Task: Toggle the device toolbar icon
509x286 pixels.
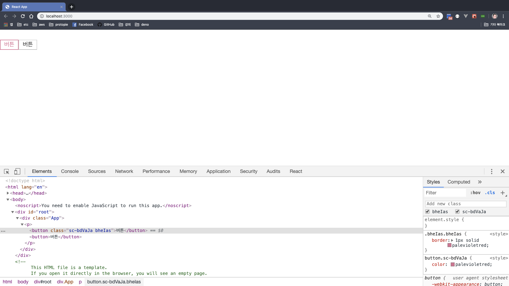Action: (17, 172)
